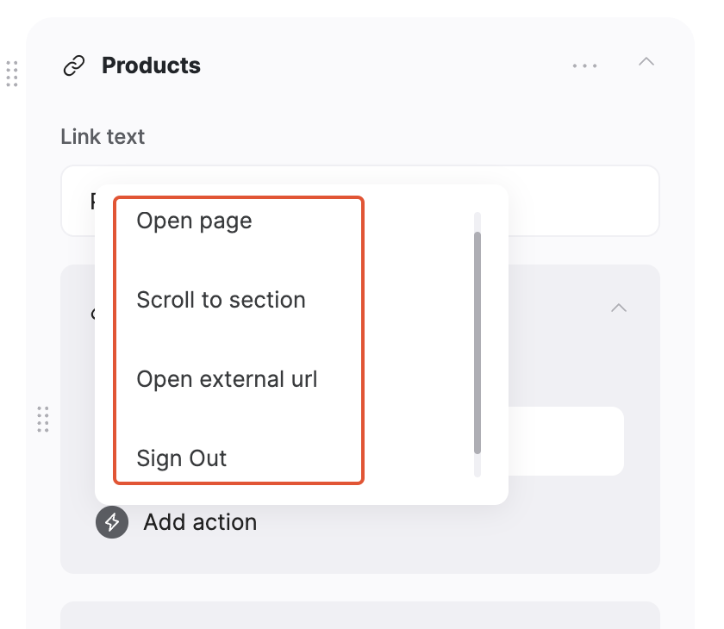Click the Products header title
Image resolution: width=724 pixels, height=629 pixels.
[151, 65]
